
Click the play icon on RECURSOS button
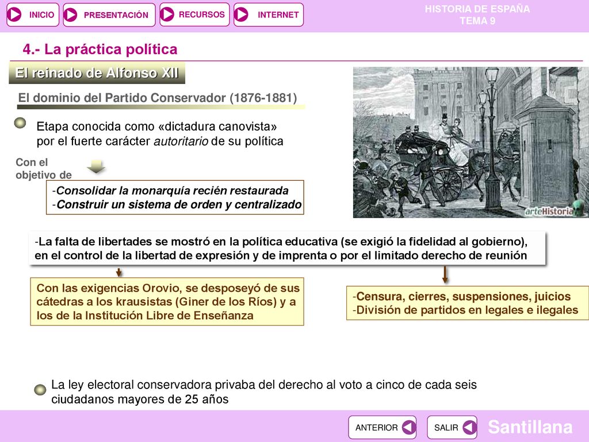[x=167, y=14]
